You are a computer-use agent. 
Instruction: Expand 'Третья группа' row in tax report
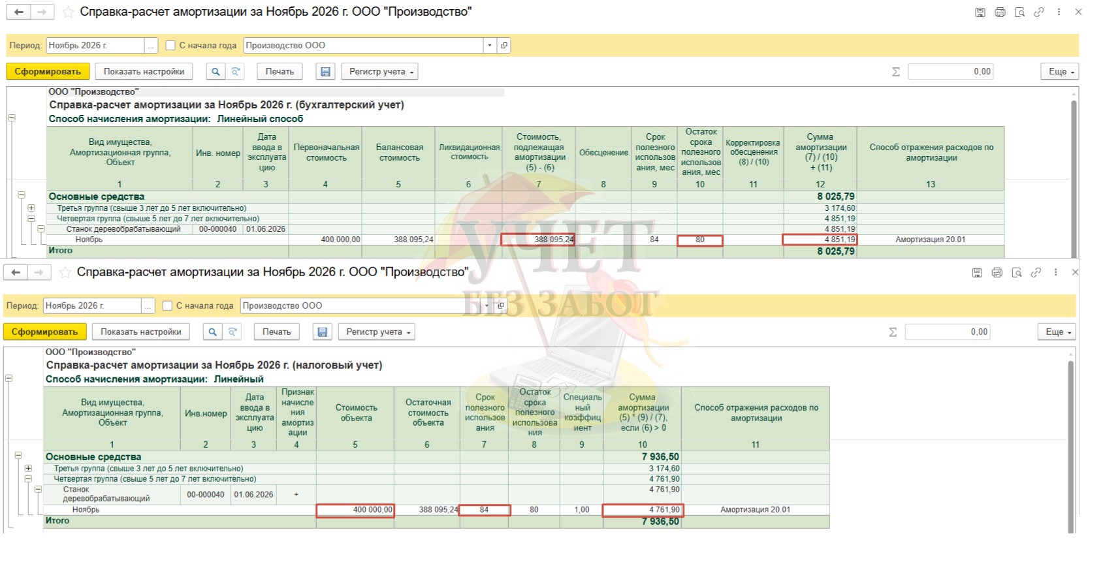(x=28, y=469)
